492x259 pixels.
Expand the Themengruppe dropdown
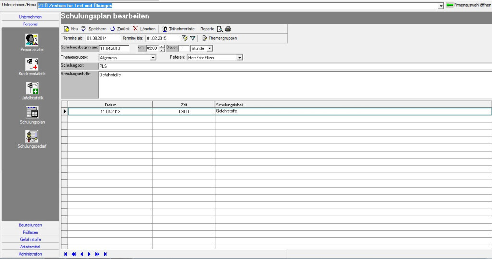point(153,58)
